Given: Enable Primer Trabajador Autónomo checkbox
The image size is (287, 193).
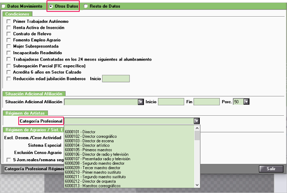Looking at the screenshot, I should pos(8,21).
